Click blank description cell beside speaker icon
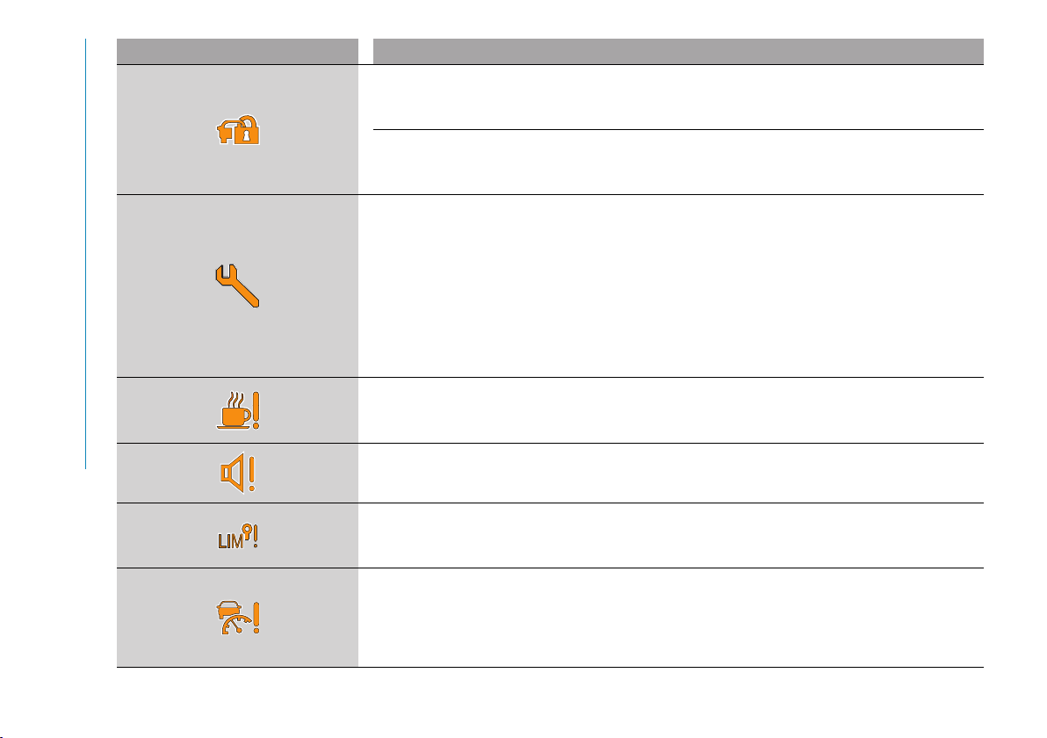The image size is (1047, 738). 677,474
